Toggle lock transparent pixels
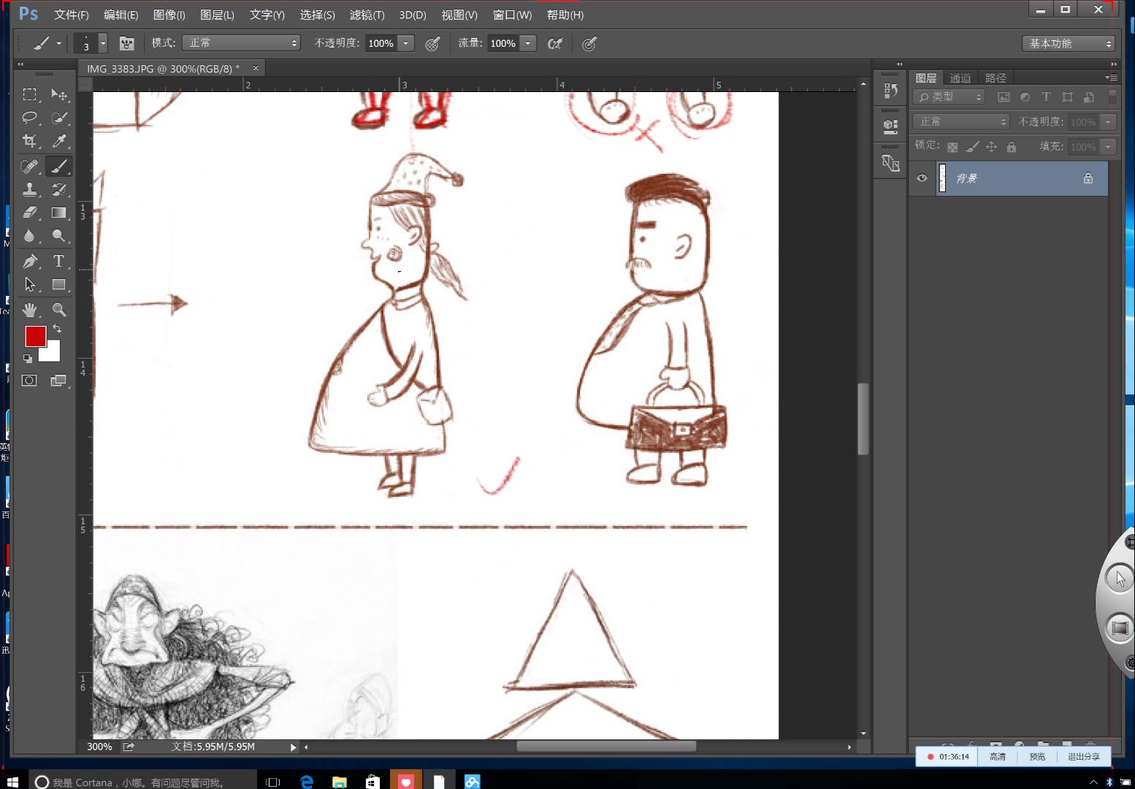 tap(952, 147)
